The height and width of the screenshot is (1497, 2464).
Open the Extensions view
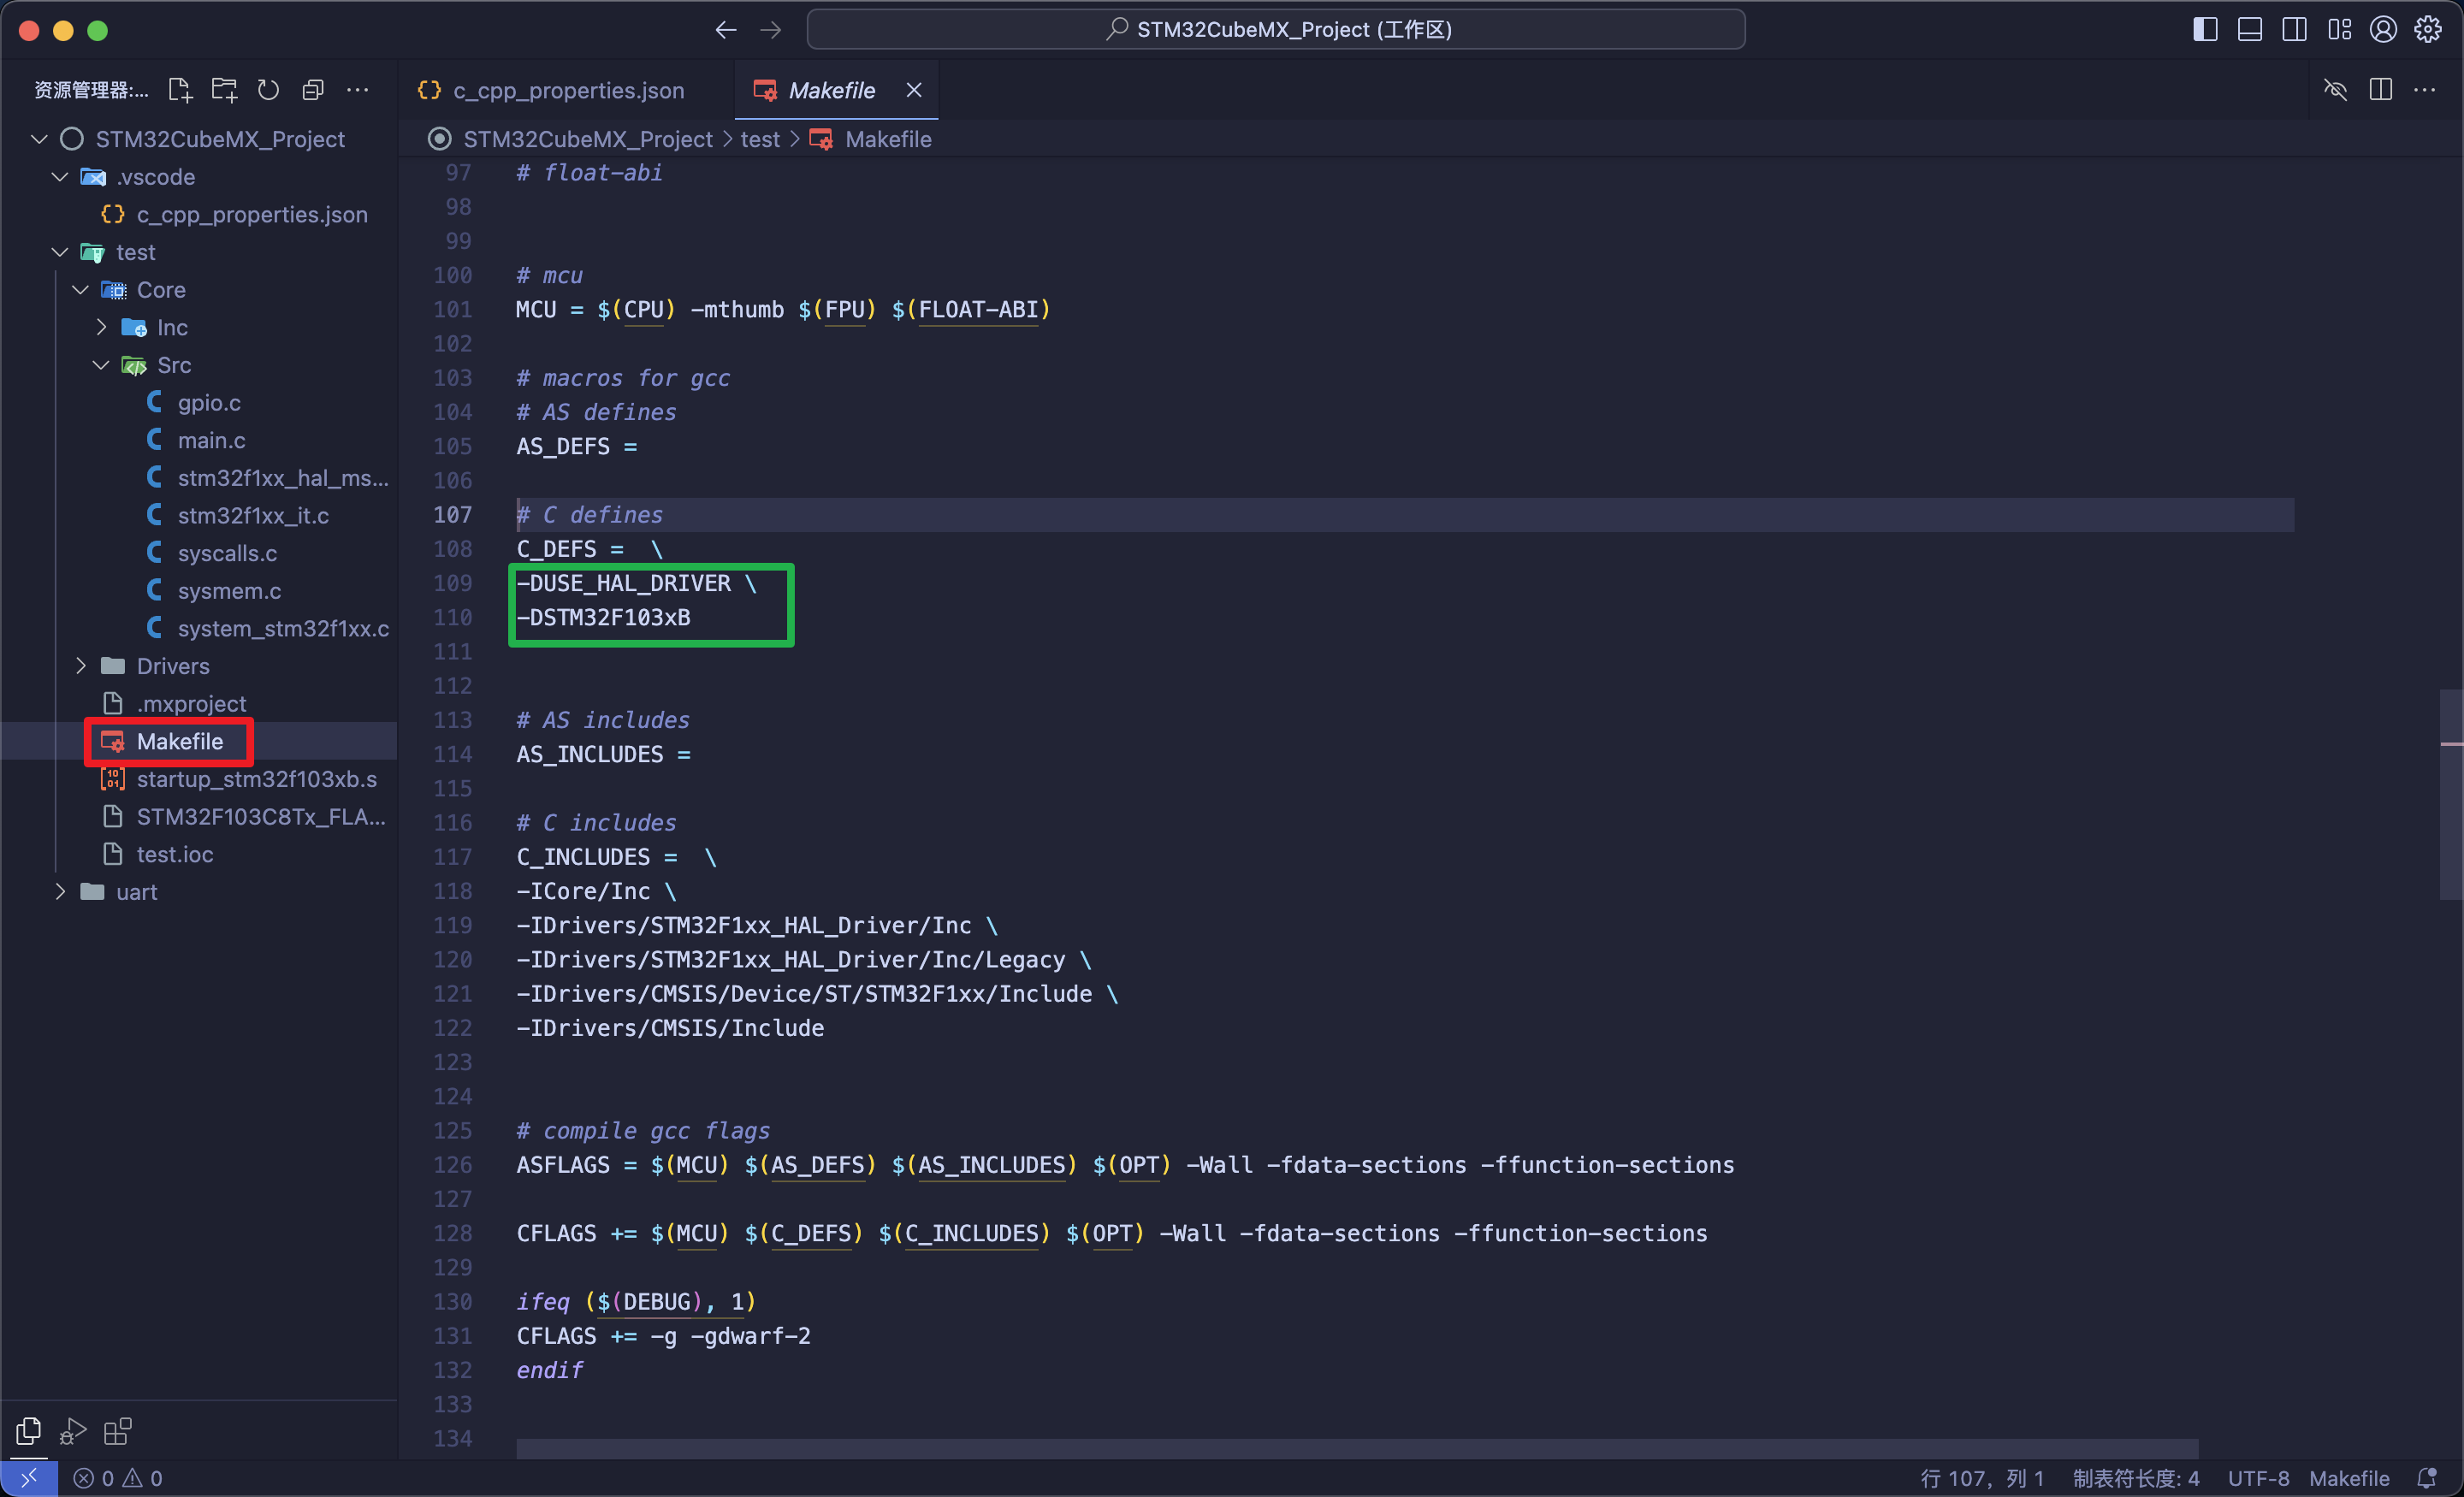tap(117, 1431)
